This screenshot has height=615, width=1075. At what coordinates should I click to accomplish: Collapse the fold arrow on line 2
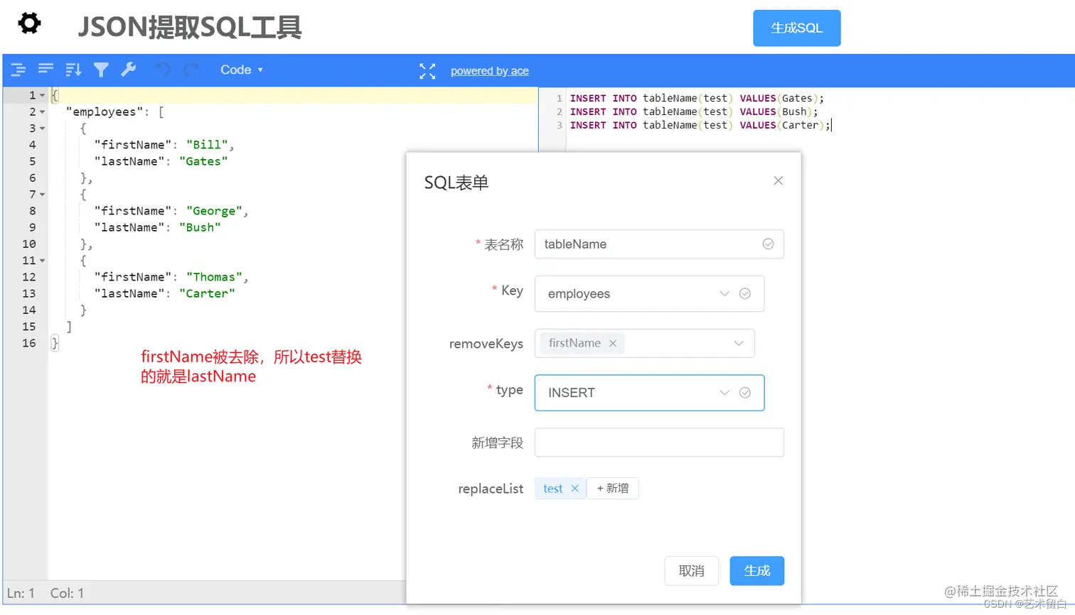(x=42, y=111)
